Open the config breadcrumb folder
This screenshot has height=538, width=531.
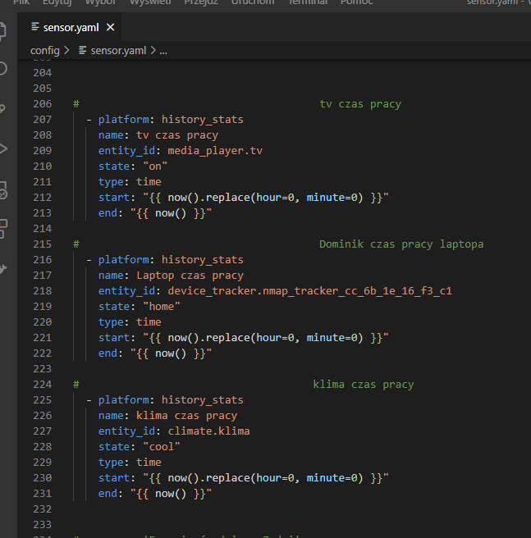pos(44,51)
